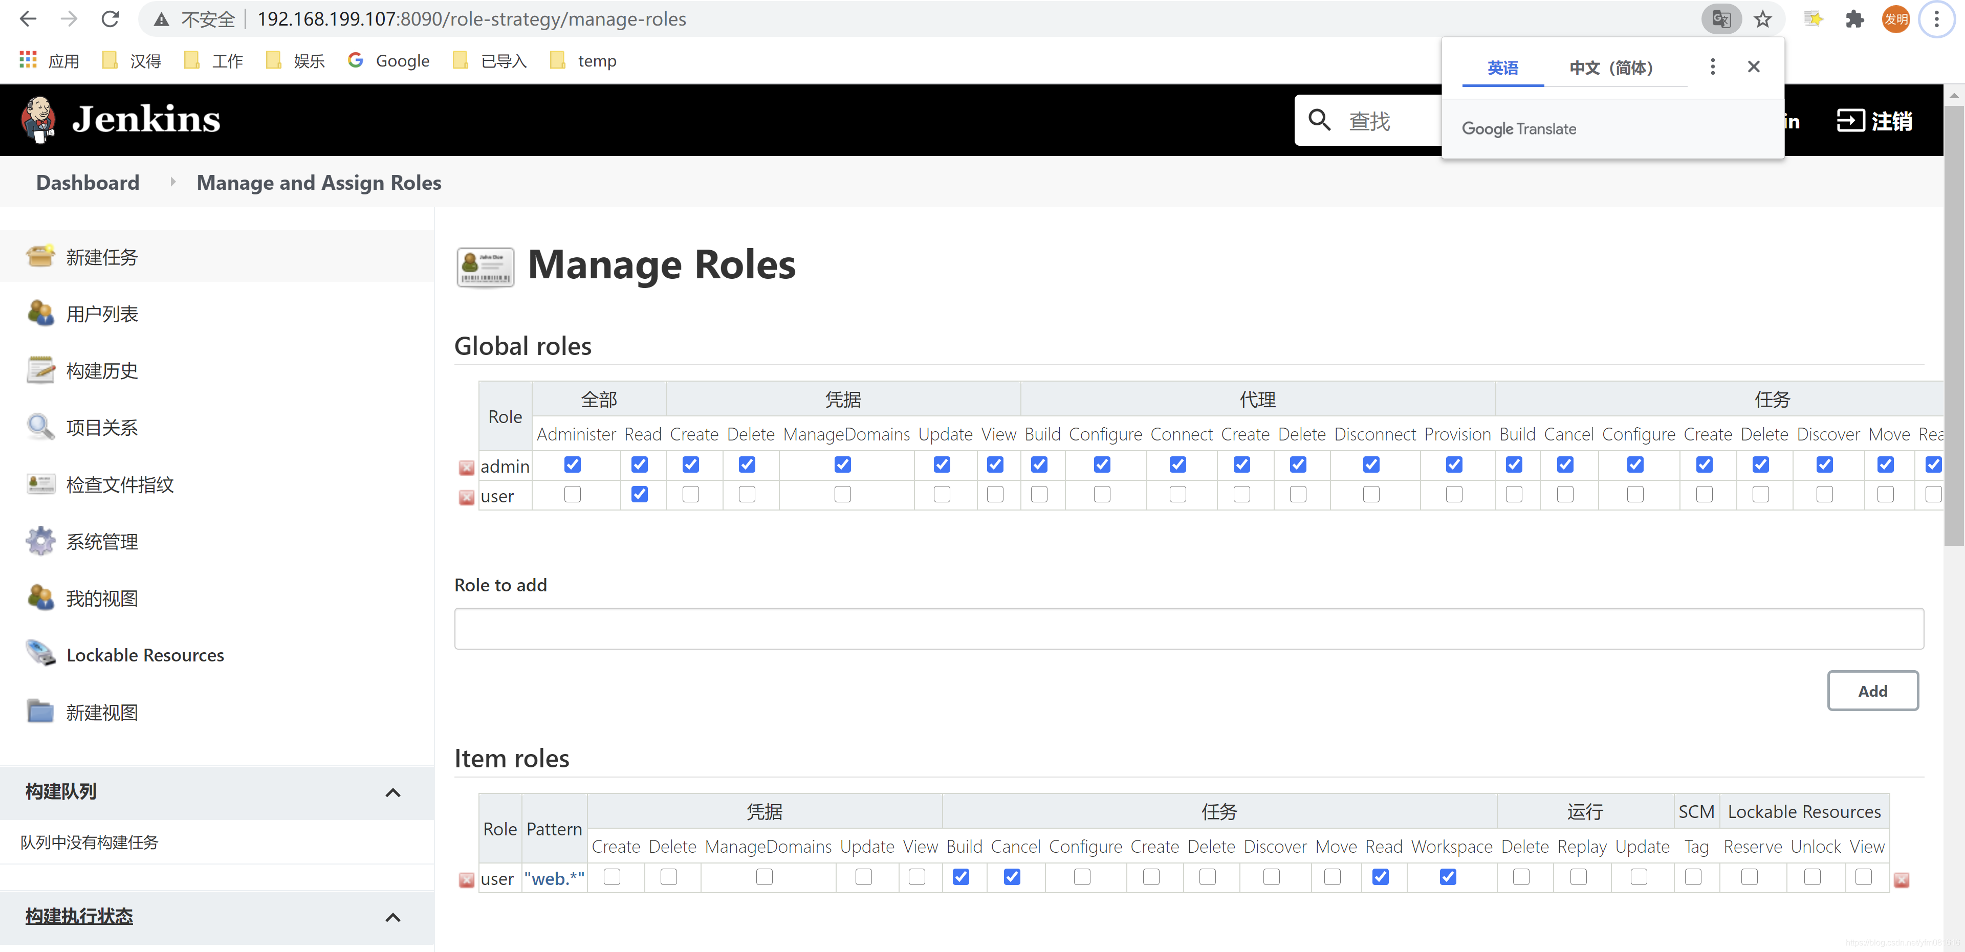Open 系统管理 gear icon
The image size is (1965, 952).
[x=40, y=541]
